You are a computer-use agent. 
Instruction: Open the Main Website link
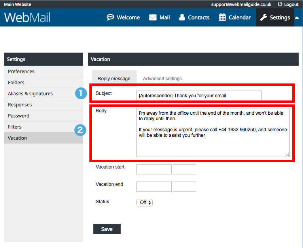point(17,4)
